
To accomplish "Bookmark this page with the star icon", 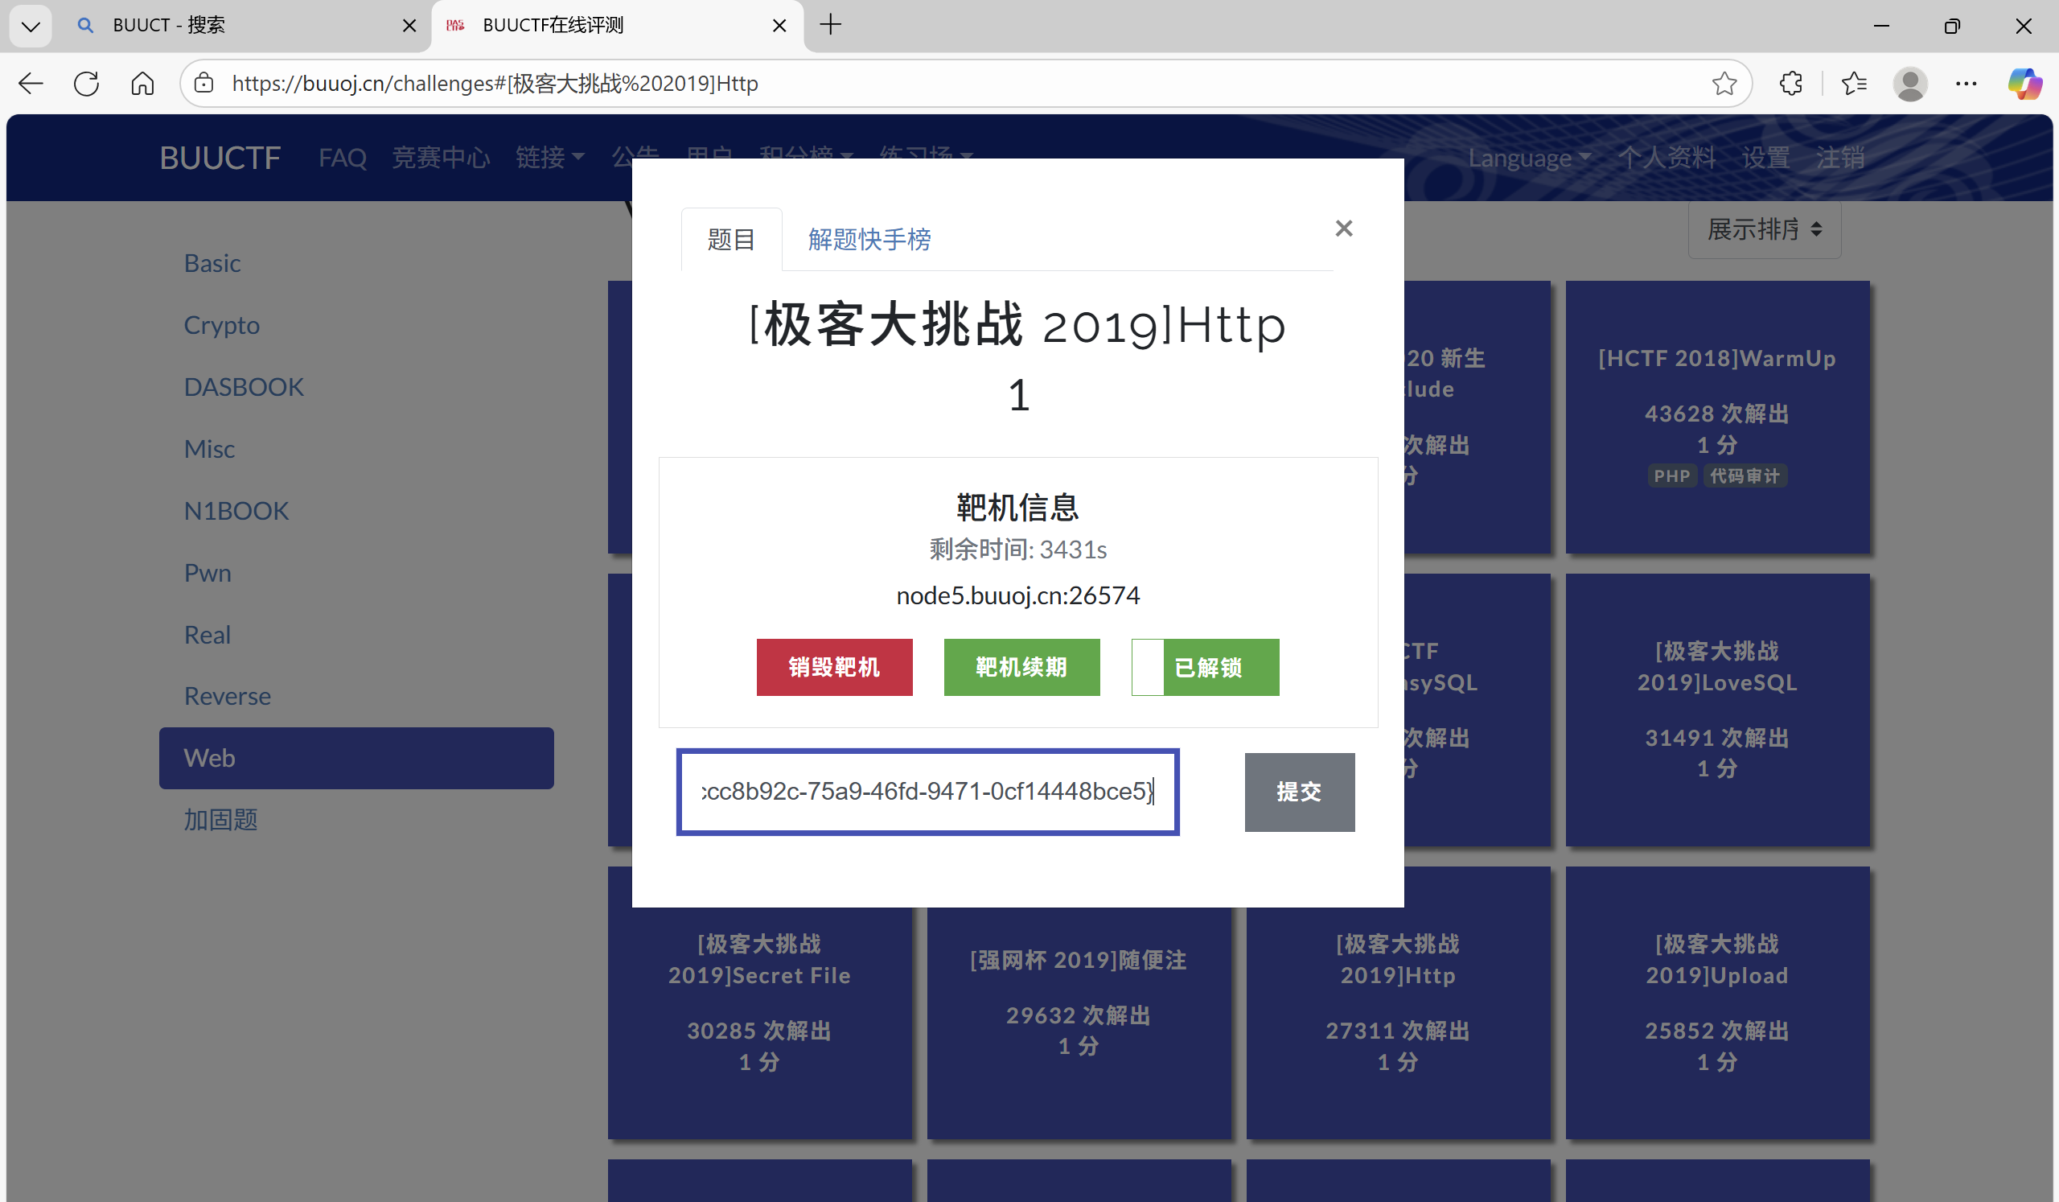I will pyautogui.click(x=1724, y=84).
